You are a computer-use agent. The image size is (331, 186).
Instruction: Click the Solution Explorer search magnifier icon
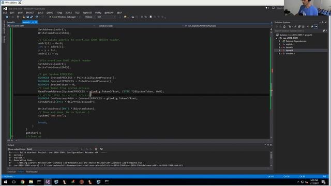pyautogui.click(x=324, y=31)
